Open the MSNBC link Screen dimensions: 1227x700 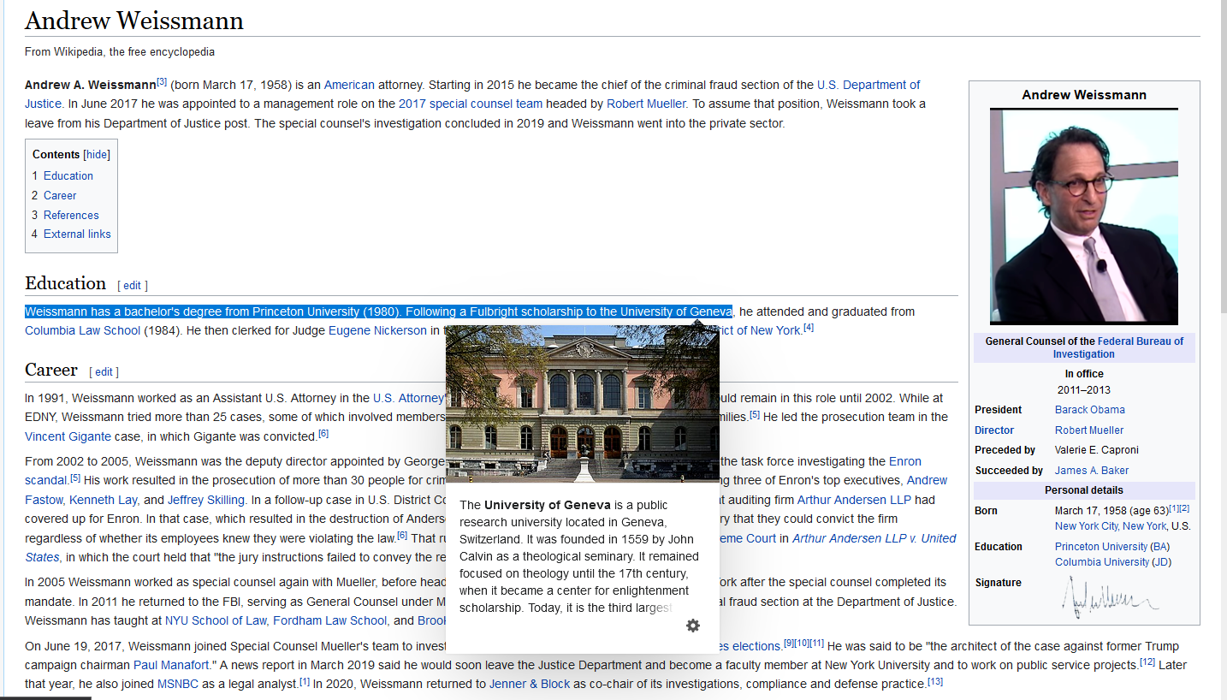[x=179, y=684]
